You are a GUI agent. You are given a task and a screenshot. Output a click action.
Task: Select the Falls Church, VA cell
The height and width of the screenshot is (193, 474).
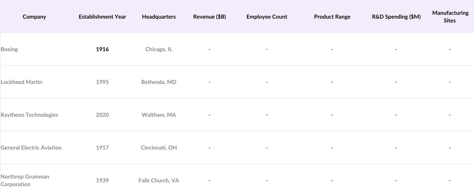(x=159, y=181)
